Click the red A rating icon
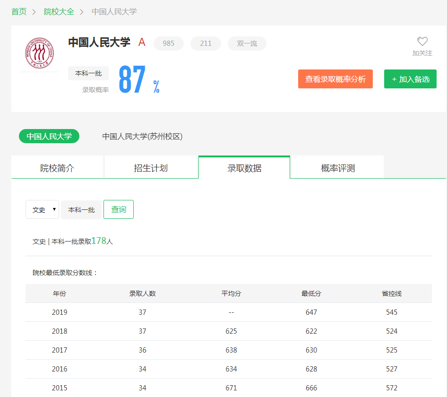 142,43
